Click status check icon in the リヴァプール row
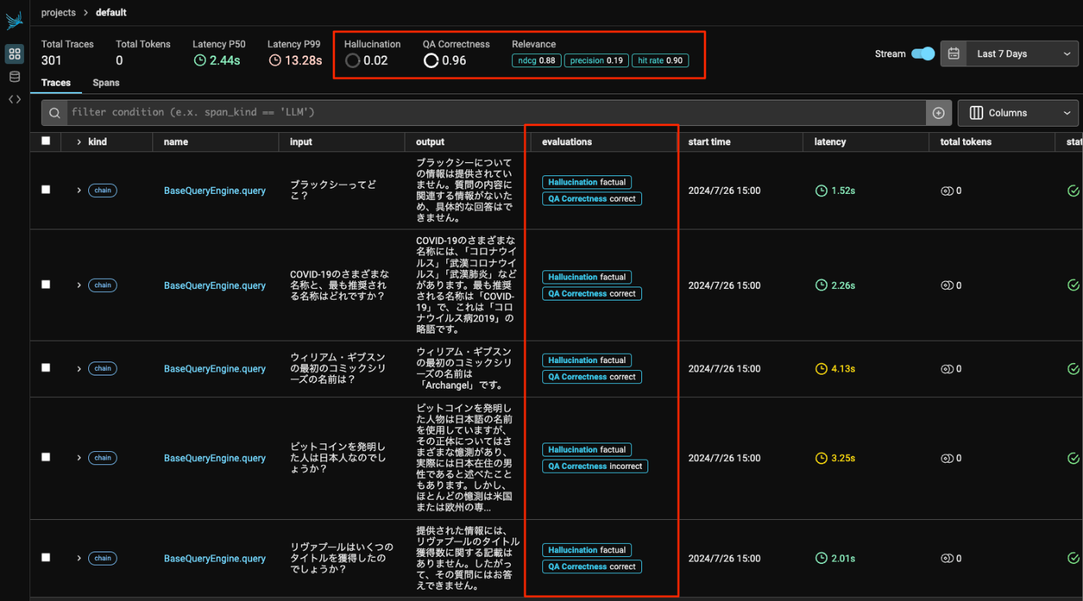The width and height of the screenshot is (1083, 601). coord(1073,558)
